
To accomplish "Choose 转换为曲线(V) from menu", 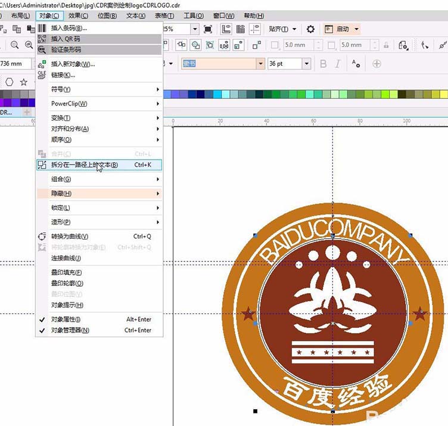I will (99, 237).
